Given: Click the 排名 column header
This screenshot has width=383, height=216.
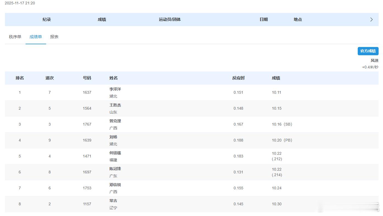Looking at the screenshot, I should (x=20, y=78).
